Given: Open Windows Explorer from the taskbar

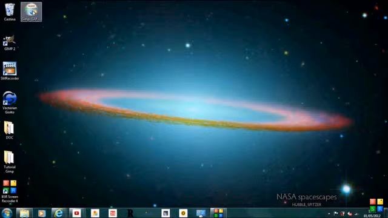Looking at the screenshot, I should pos(24,213).
